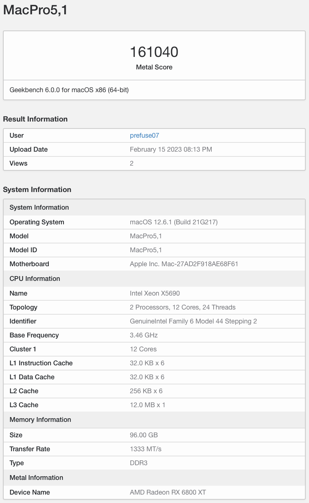Screen dimensions: 309x503
Task: Click the Upload Date row label
Action: pos(29,149)
